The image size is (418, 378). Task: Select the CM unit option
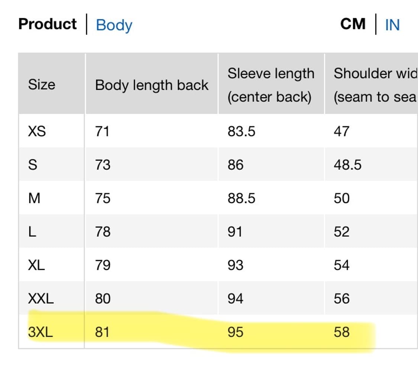(x=353, y=24)
